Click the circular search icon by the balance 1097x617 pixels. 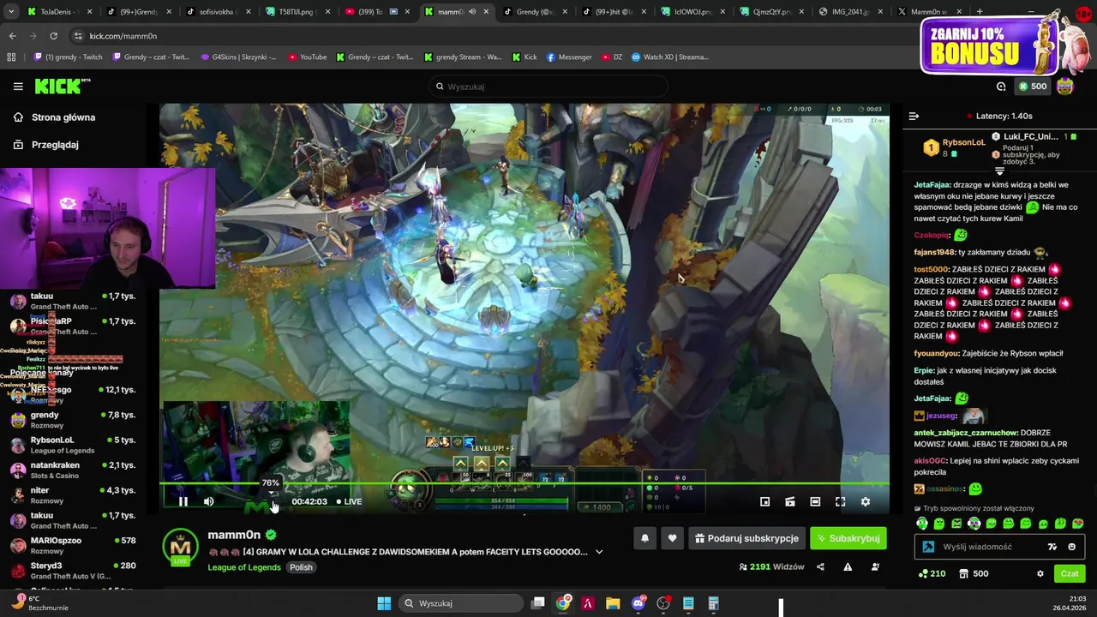(1001, 87)
